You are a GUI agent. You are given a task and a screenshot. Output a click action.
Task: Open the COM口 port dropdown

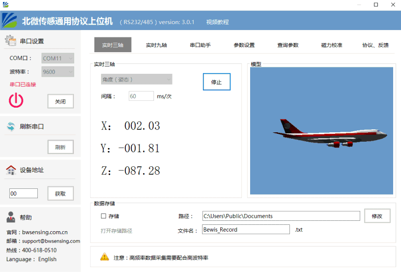pyautogui.click(x=58, y=58)
